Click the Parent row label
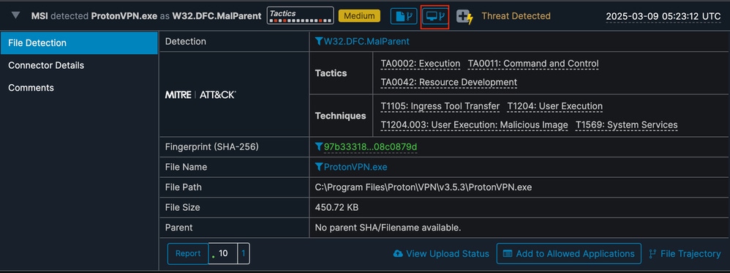Screen dimensions: 730x273 click(x=178, y=228)
